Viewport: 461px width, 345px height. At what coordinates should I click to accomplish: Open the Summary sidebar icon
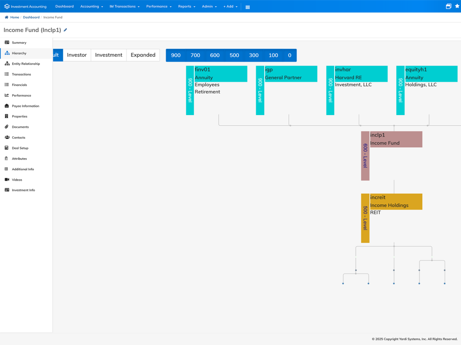point(7,43)
